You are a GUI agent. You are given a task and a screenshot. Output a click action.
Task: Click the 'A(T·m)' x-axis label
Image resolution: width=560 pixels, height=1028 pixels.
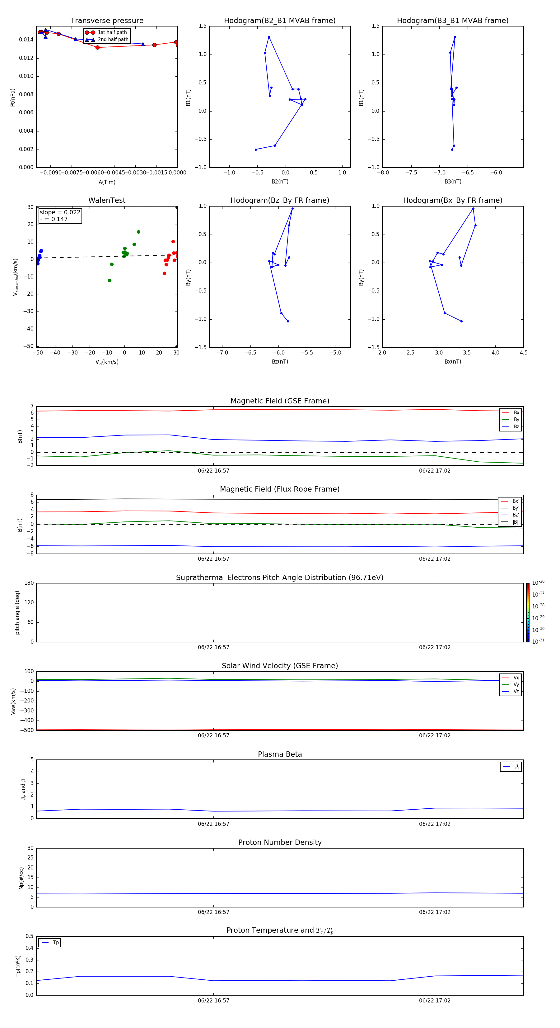pos(107,182)
